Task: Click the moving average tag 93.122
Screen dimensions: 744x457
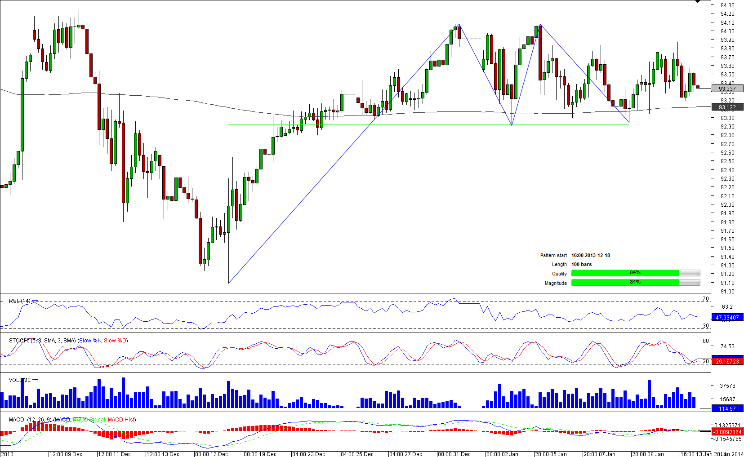Action: [727, 107]
